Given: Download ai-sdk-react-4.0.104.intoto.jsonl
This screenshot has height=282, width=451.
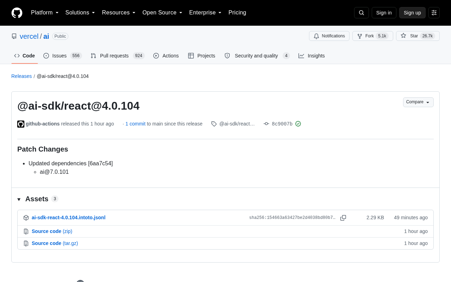Looking at the screenshot, I should [x=68, y=217].
